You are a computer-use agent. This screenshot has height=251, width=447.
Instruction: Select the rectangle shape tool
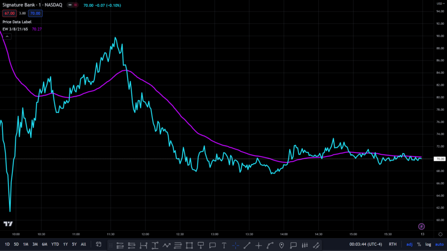pyautogui.click(x=189, y=246)
